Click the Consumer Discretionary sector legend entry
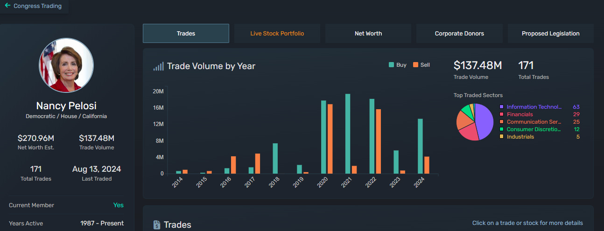Screen dimensions: 604x231 [x=539, y=129]
